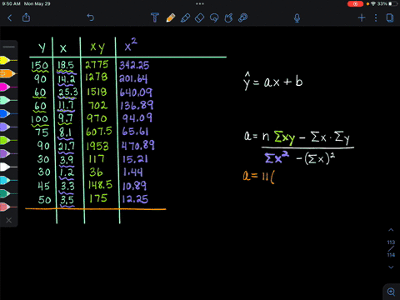The image size is (400, 300).
Task: Tap the xy value 1953
Action: click(97, 146)
